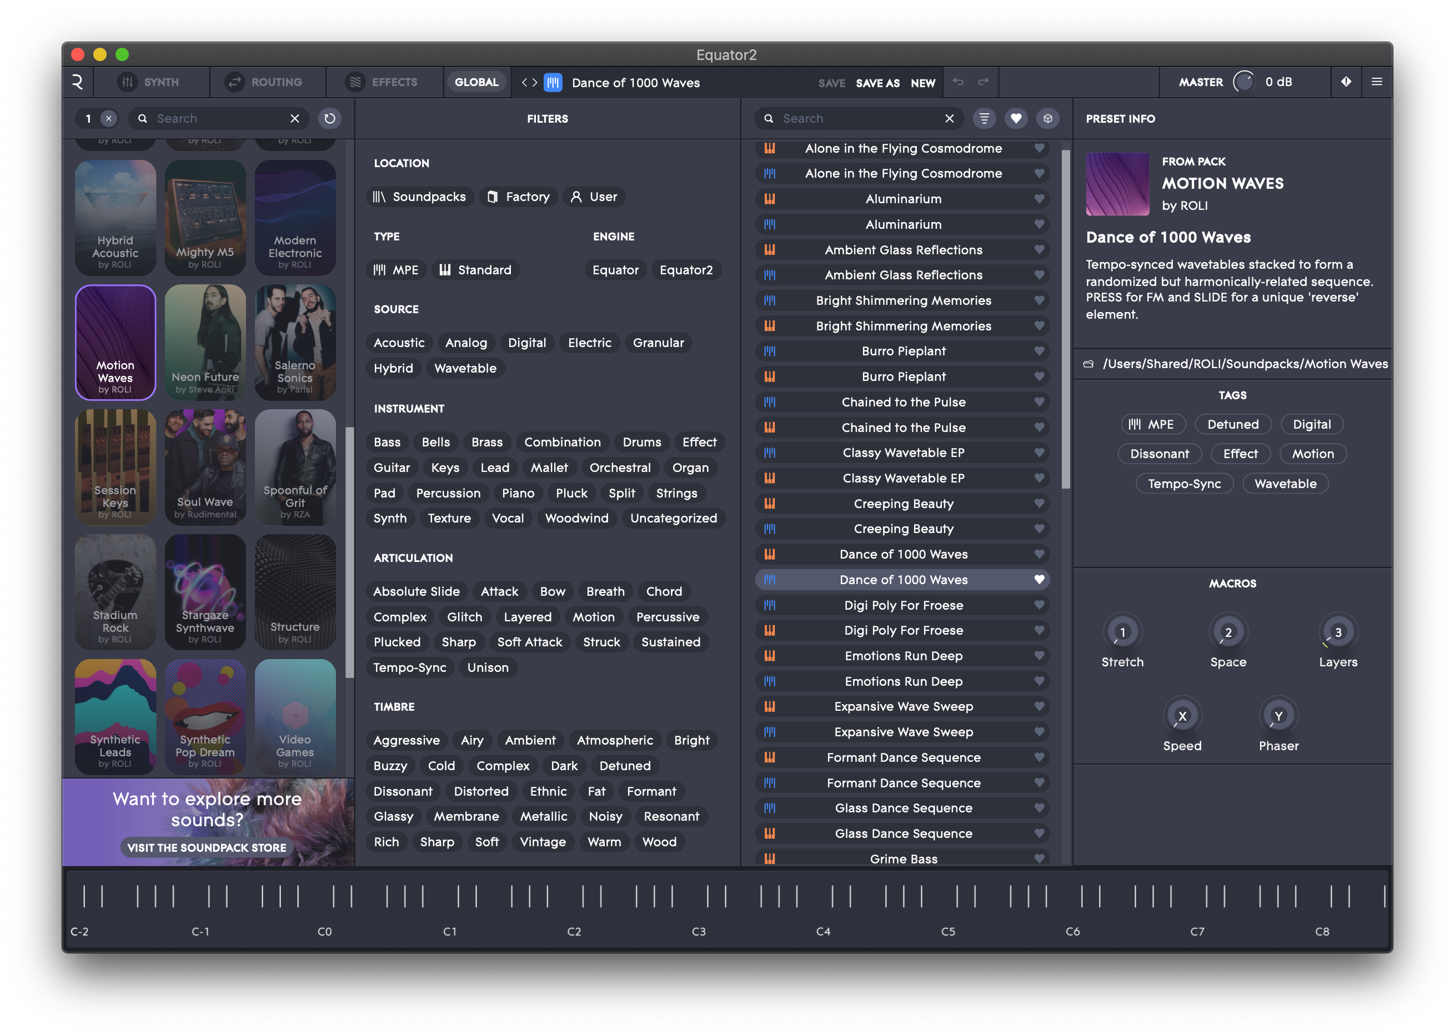Click the Layers macro knob

click(x=1338, y=631)
